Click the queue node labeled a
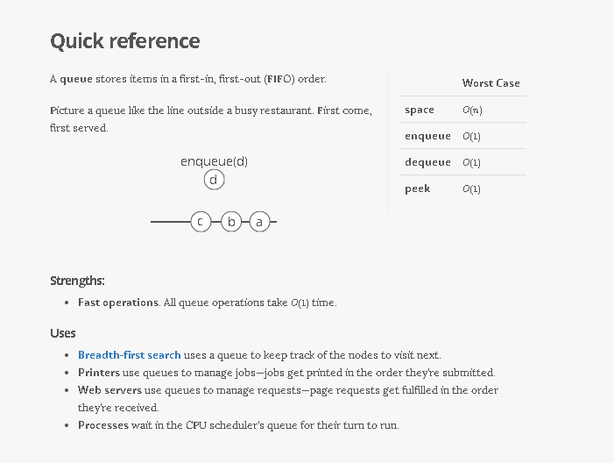The width and height of the screenshot is (614, 463). pos(259,222)
